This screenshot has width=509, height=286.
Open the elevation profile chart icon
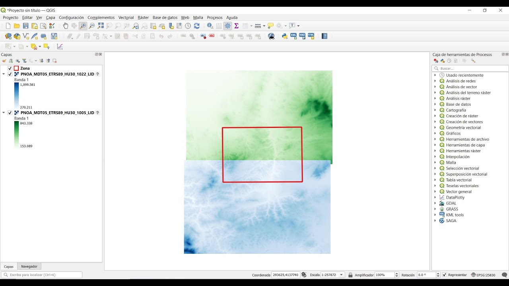pos(60,46)
